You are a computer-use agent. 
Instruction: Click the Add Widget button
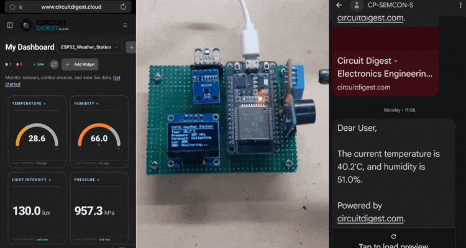tap(80, 64)
